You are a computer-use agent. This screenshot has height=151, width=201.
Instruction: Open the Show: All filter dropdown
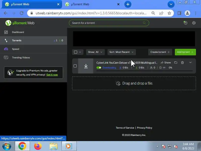(x=95, y=52)
